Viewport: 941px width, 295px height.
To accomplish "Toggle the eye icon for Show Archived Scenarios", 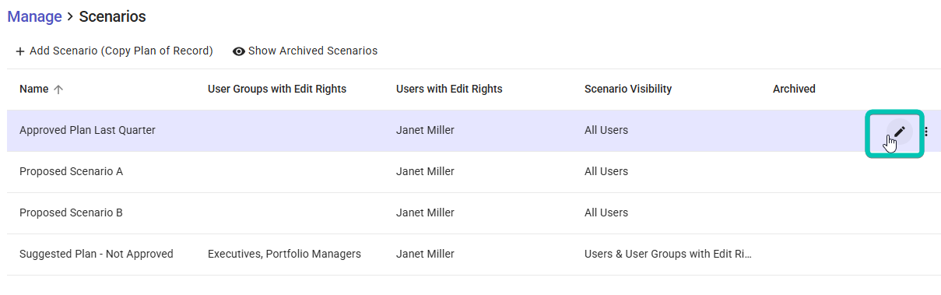I will pyautogui.click(x=239, y=51).
